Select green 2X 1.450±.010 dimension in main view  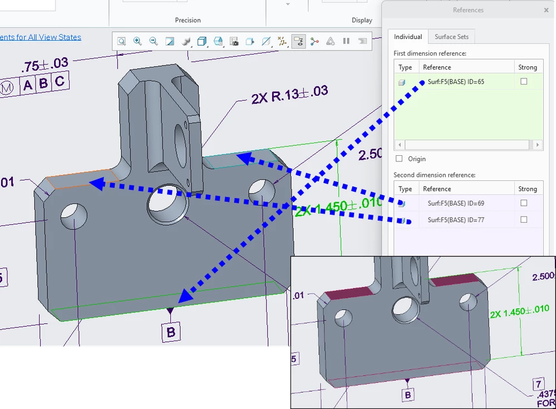[x=338, y=206]
